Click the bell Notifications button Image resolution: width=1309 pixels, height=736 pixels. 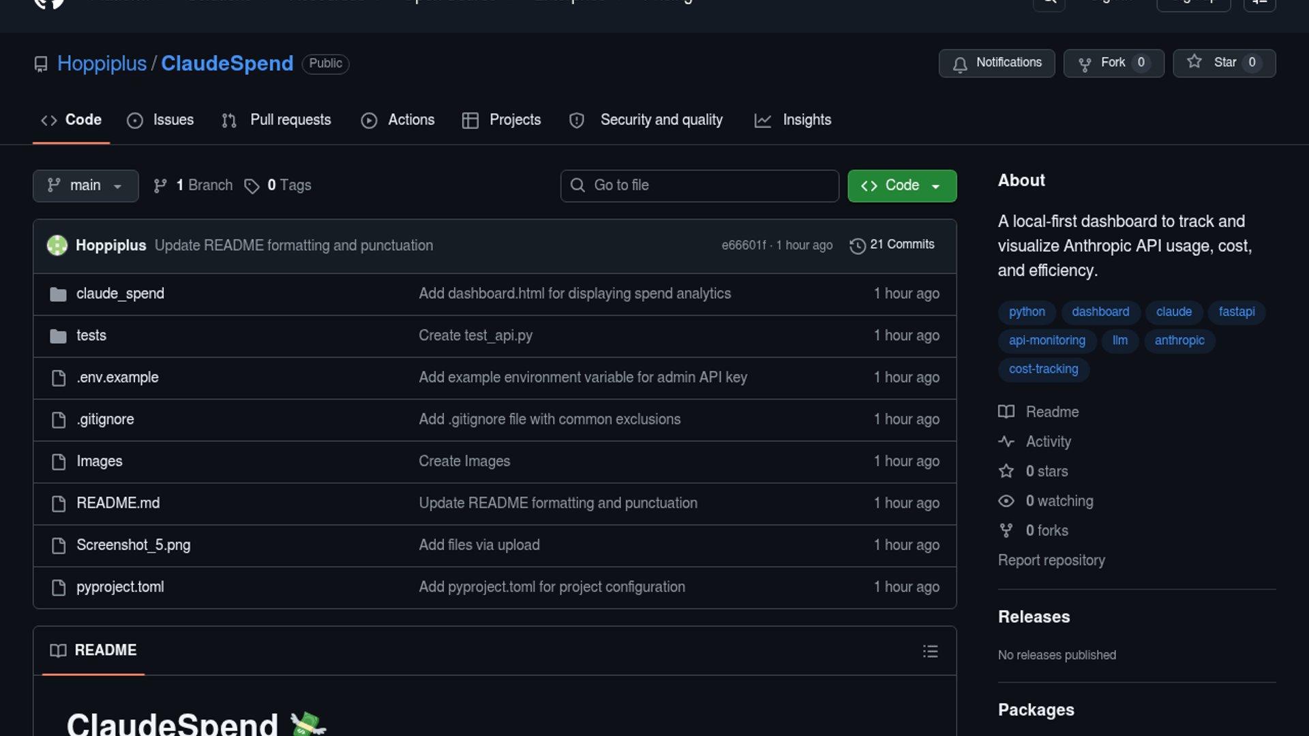click(996, 63)
